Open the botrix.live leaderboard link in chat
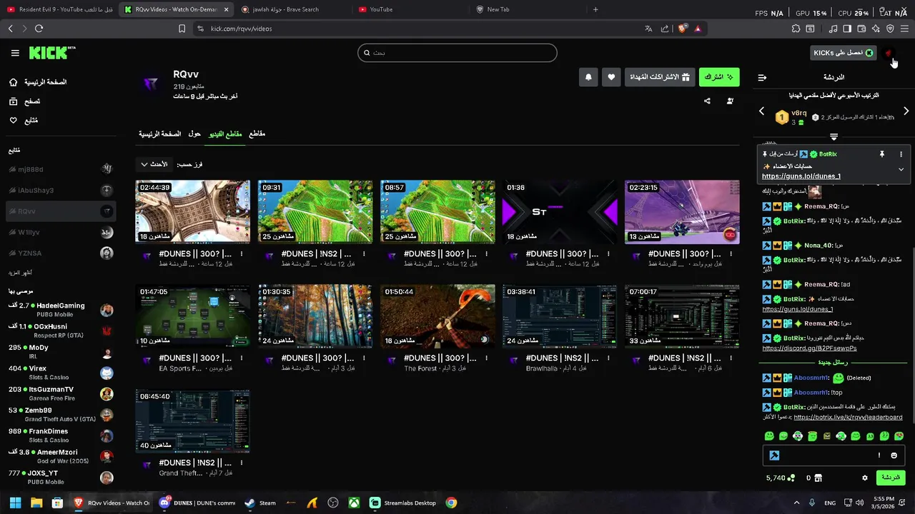The height and width of the screenshot is (514, 915). [x=848, y=417]
